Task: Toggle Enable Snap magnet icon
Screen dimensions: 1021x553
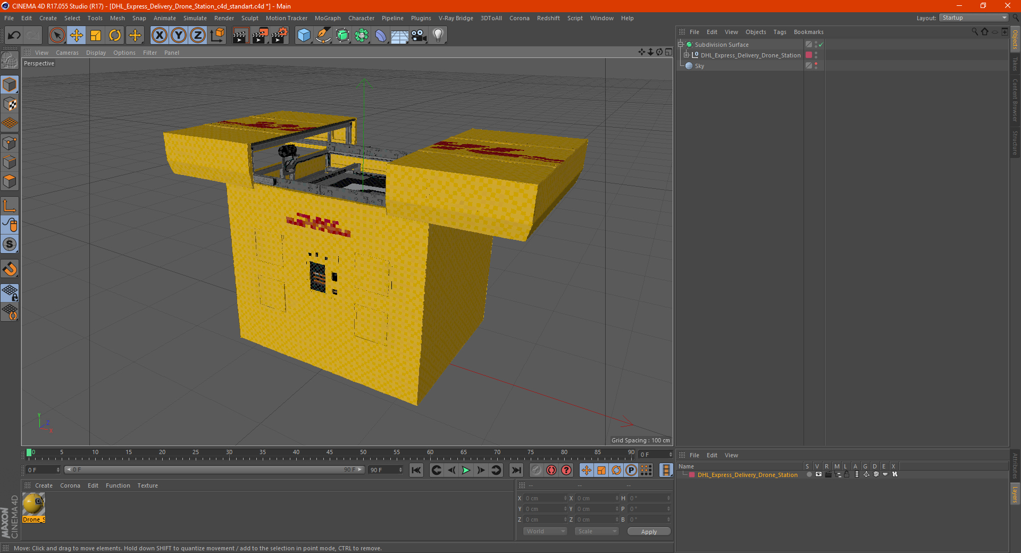Action: [10, 269]
